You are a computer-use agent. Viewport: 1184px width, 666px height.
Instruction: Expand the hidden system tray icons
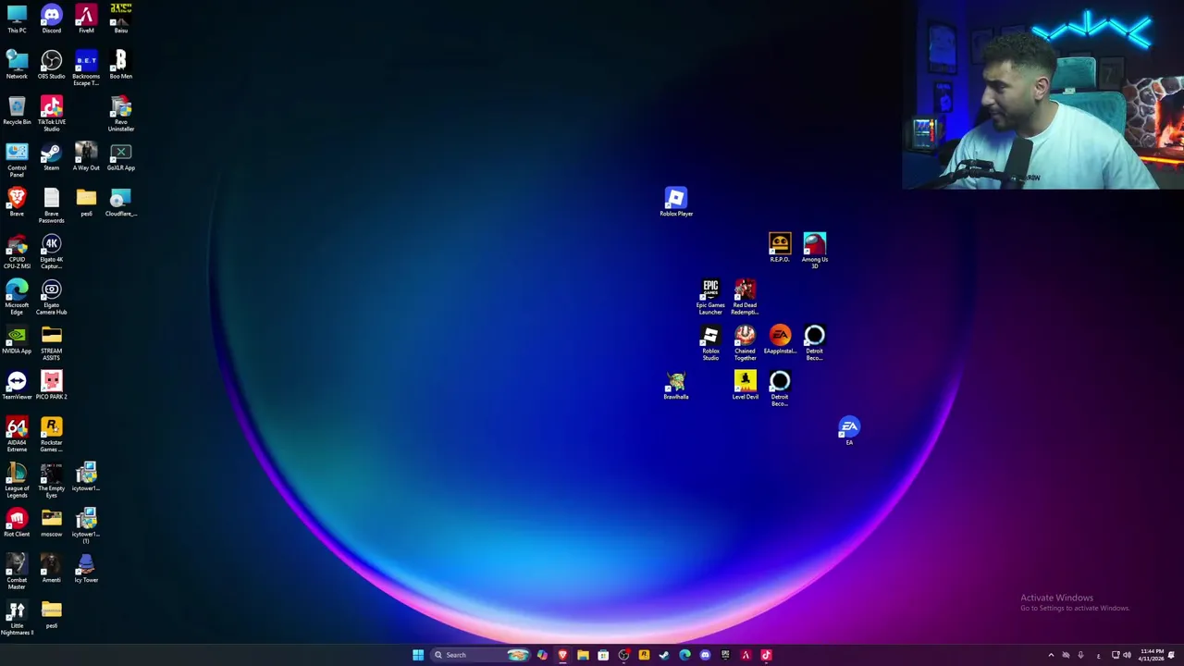tap(1051, 655)
